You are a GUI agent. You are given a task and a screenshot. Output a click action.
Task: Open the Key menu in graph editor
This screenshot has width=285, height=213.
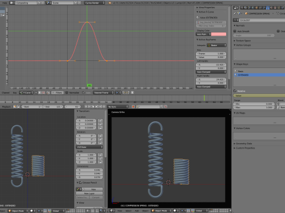click(15, 92)
